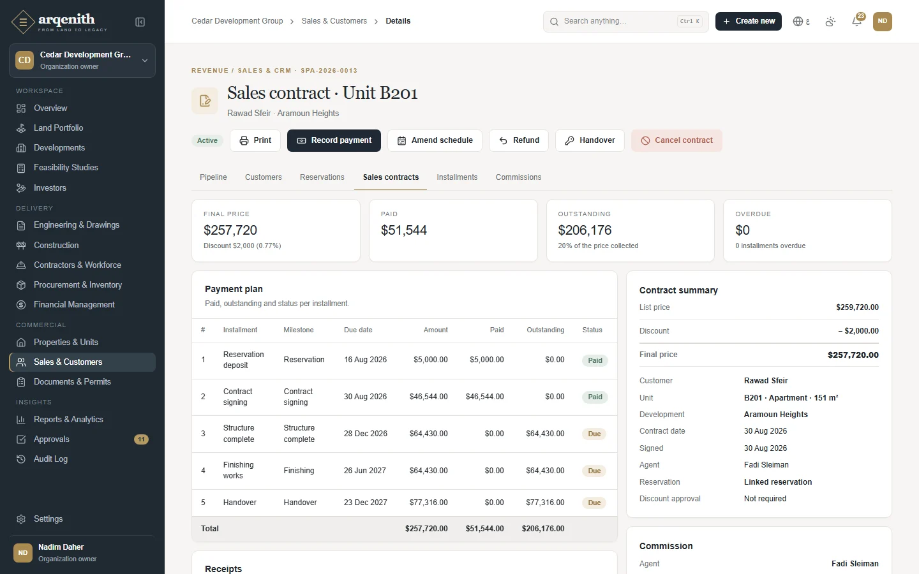Switch to the Commissions tab
This screenshot has width=919, height=574.
(518, 177)
